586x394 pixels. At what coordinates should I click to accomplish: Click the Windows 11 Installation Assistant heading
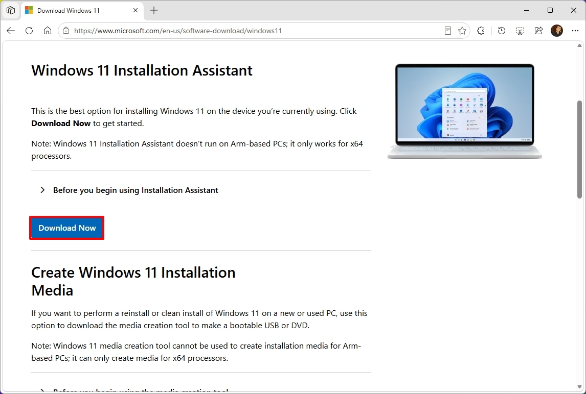142,70
